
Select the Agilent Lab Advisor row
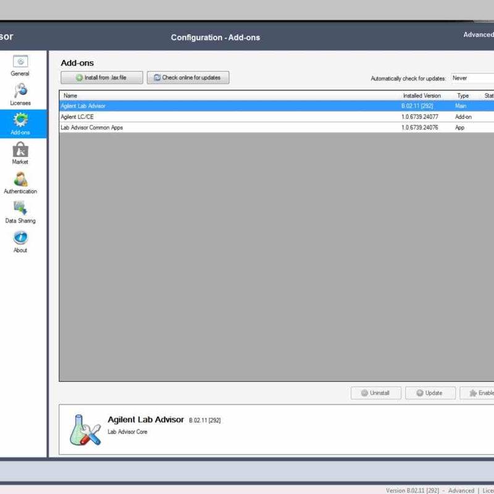point(277,106)
